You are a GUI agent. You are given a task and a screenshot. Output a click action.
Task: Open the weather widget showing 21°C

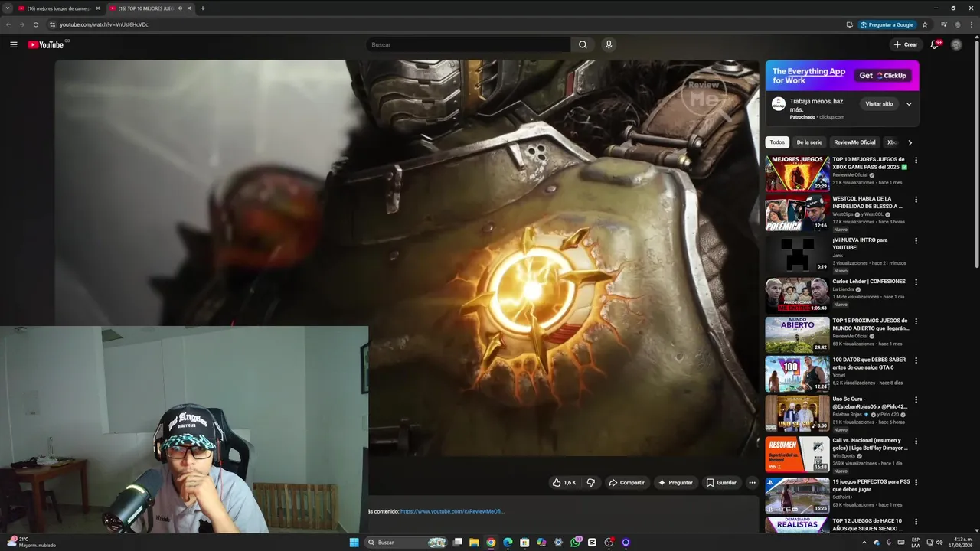(x=31, y=543)
